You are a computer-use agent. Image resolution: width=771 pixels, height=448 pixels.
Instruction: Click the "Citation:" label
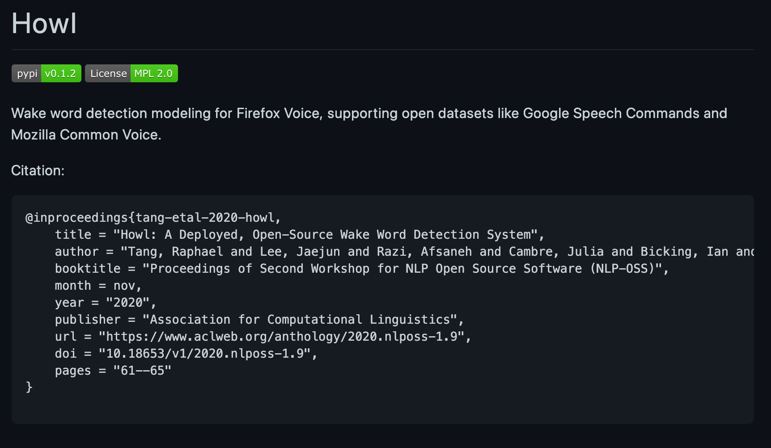38,170
